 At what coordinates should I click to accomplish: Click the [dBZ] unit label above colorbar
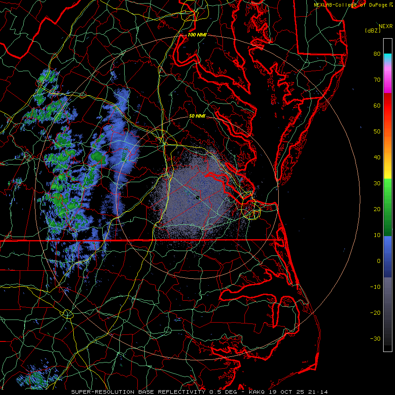coord(373,30)
